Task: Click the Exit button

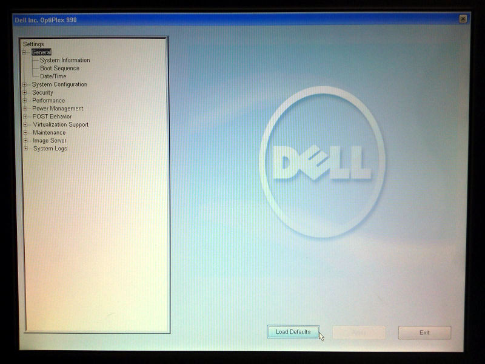Action: point(424,332)
